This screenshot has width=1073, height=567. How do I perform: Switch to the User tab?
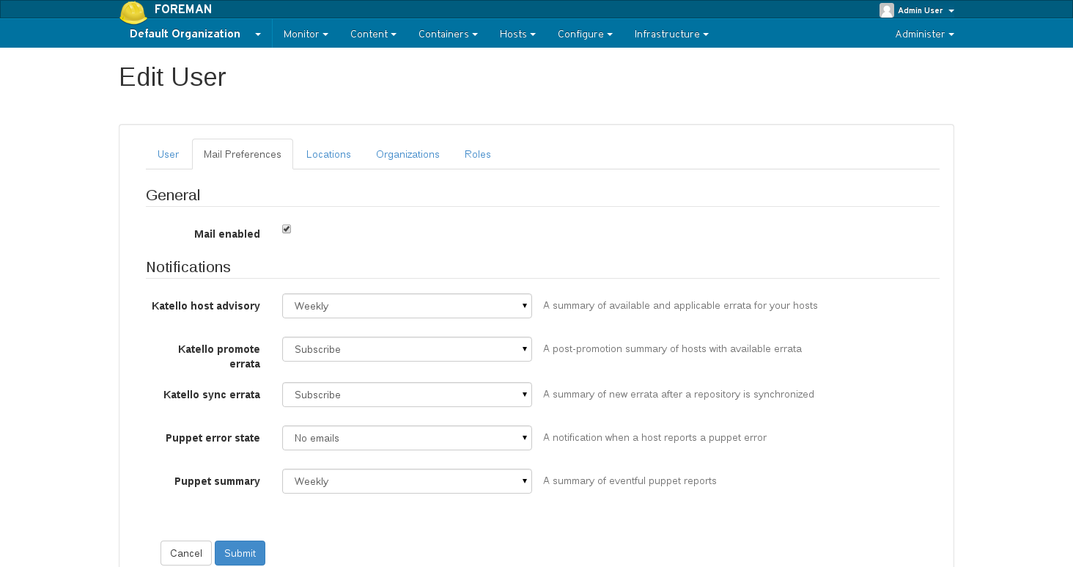click(168, 154)
